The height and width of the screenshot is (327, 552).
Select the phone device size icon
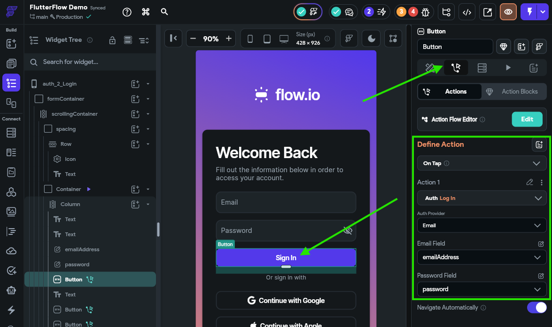[x=250, y=39]
